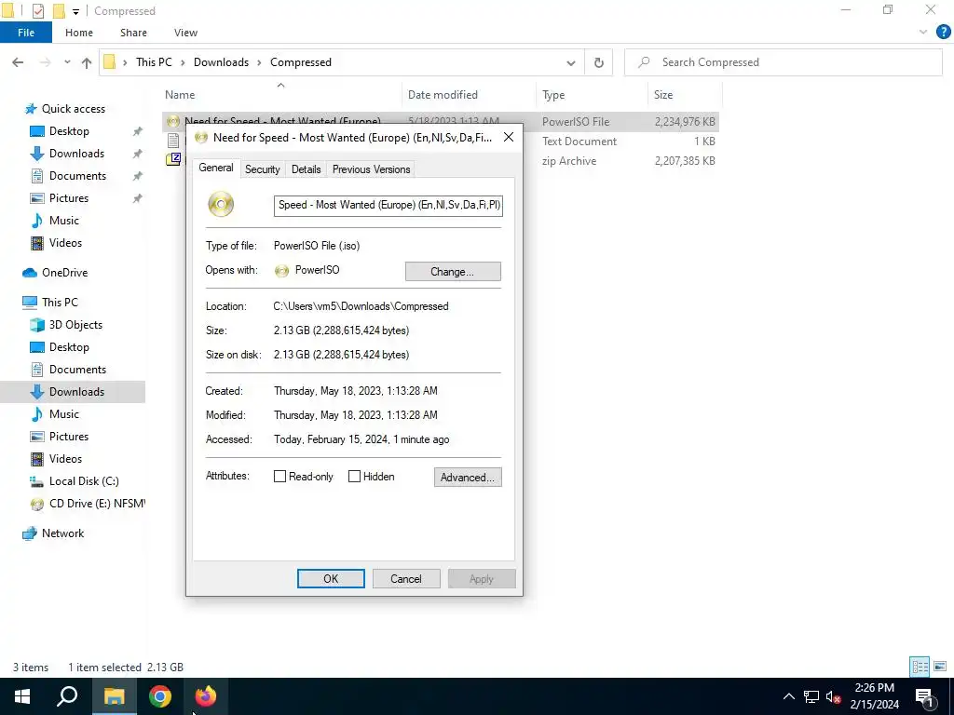Open Network in navigation pane
This screenshot has height=715, width=954.
click(62, 533)
